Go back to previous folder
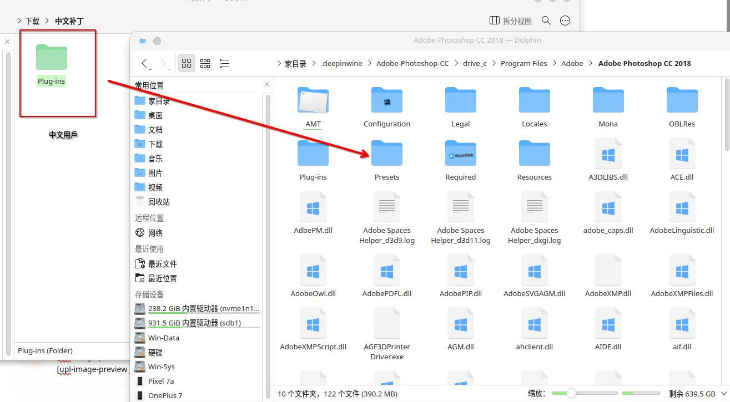730x402 pixels. pyautogui.click(x=145, y=63)
